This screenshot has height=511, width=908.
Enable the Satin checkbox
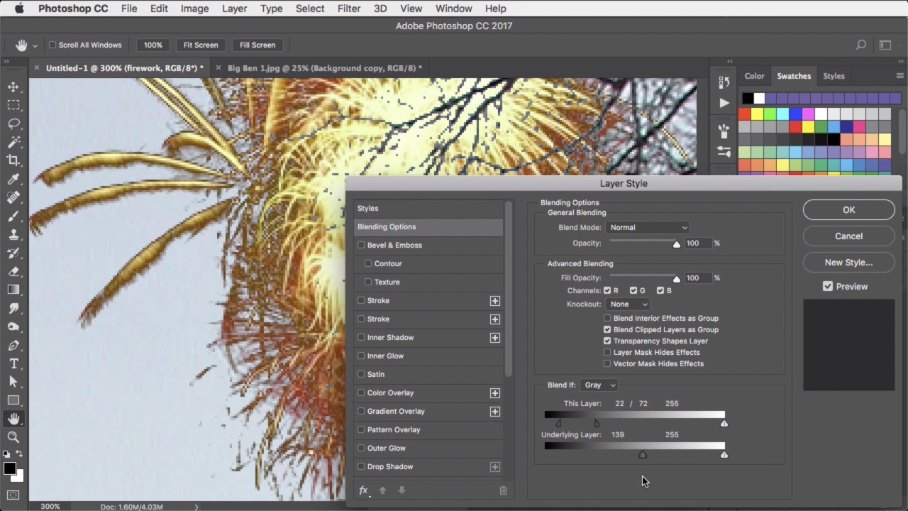361,374
